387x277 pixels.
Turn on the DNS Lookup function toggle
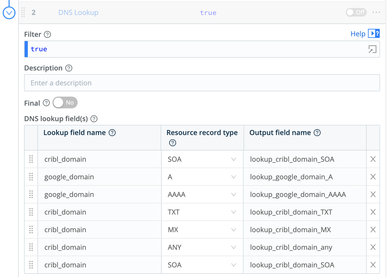(x=356, y=12)
